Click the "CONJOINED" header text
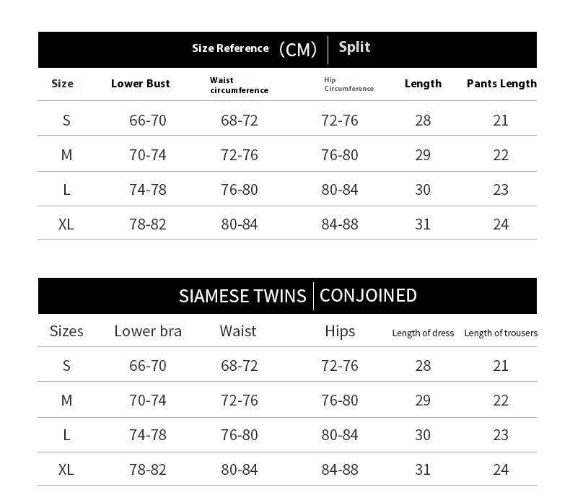 pyautogui.click(x=368, y=295)
